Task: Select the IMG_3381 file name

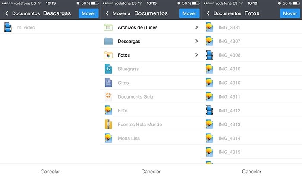Action: [229, 27]
